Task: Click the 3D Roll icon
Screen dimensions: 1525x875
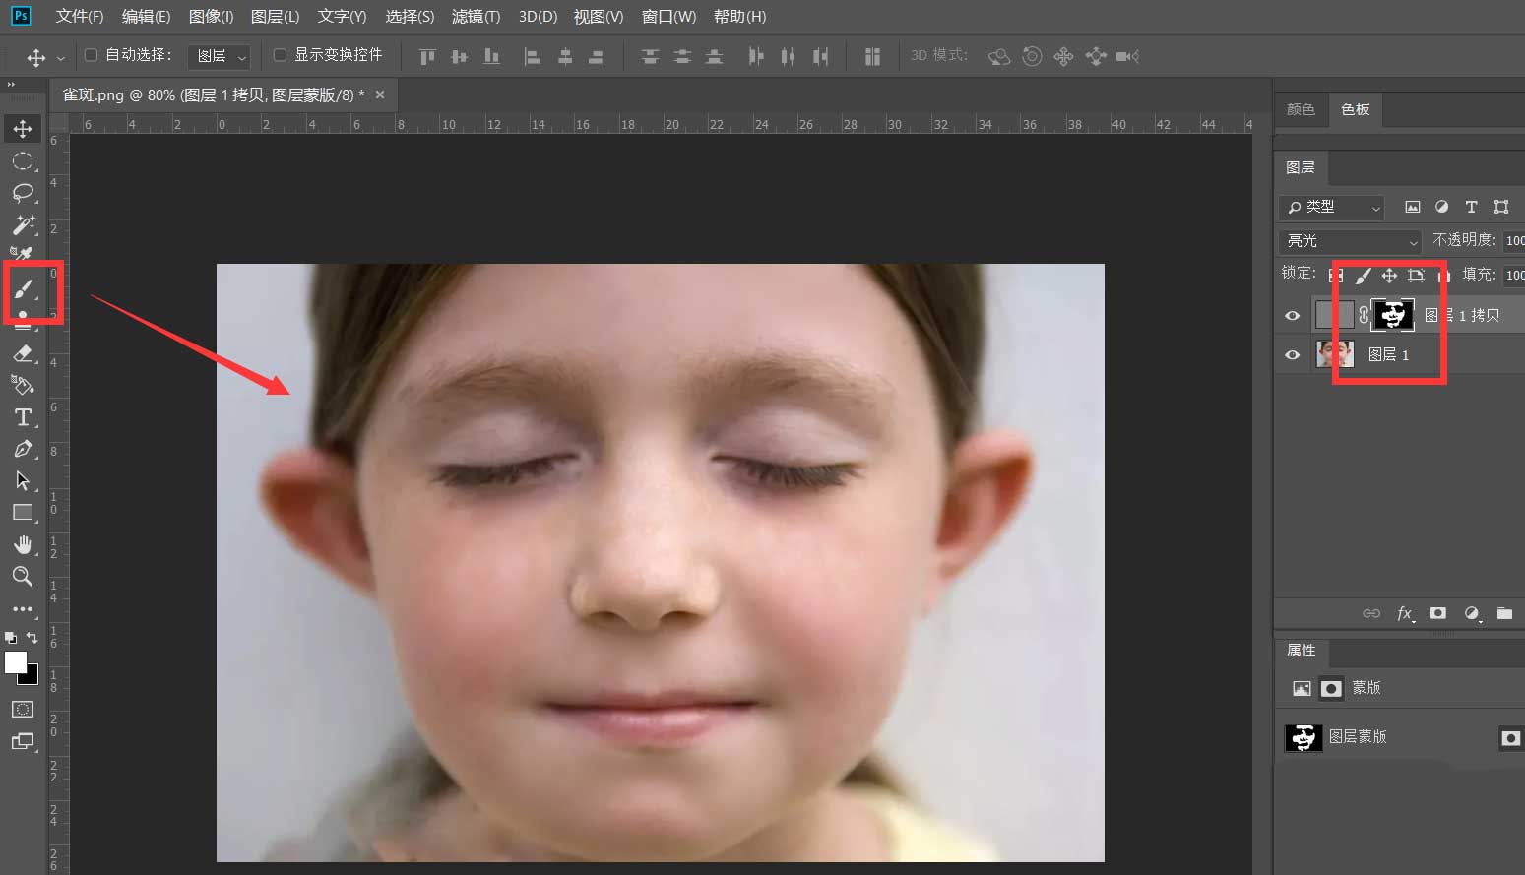Action: click(1032, 57)
